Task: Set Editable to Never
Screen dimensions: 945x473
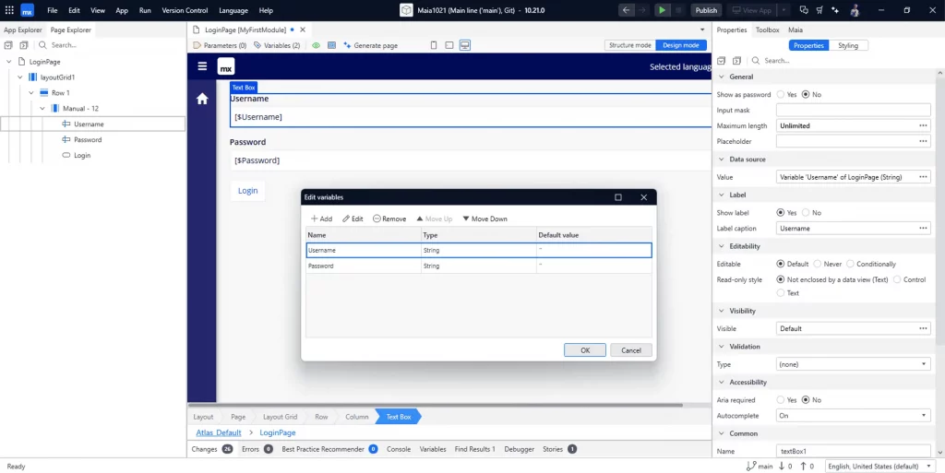Action: [x=818, y=264]
